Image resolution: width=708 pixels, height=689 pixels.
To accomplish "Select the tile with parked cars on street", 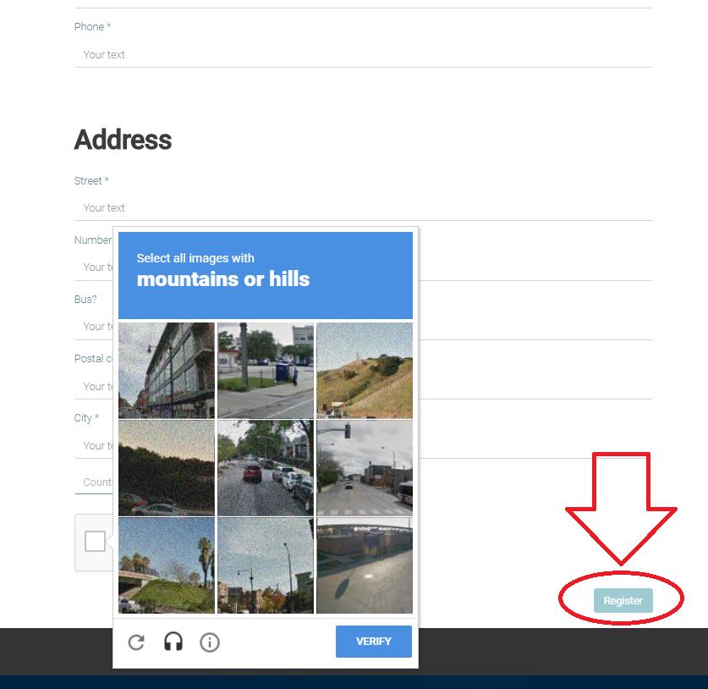I will coord(266,468).
